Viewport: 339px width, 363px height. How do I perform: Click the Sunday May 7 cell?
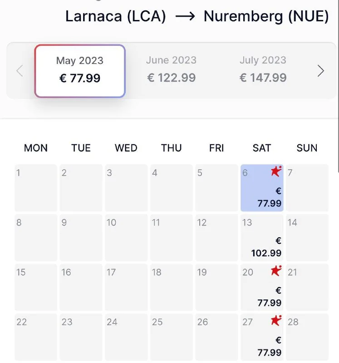(x=307, y=188)
